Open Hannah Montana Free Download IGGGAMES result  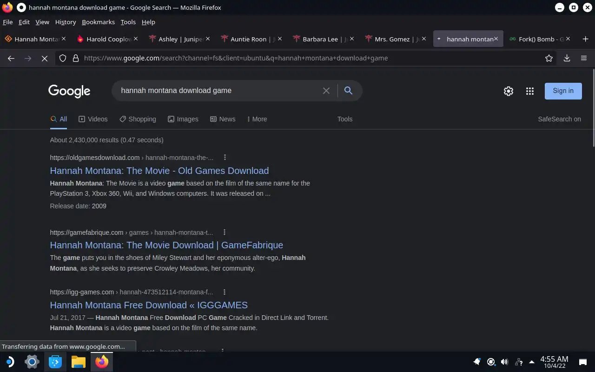149,305
